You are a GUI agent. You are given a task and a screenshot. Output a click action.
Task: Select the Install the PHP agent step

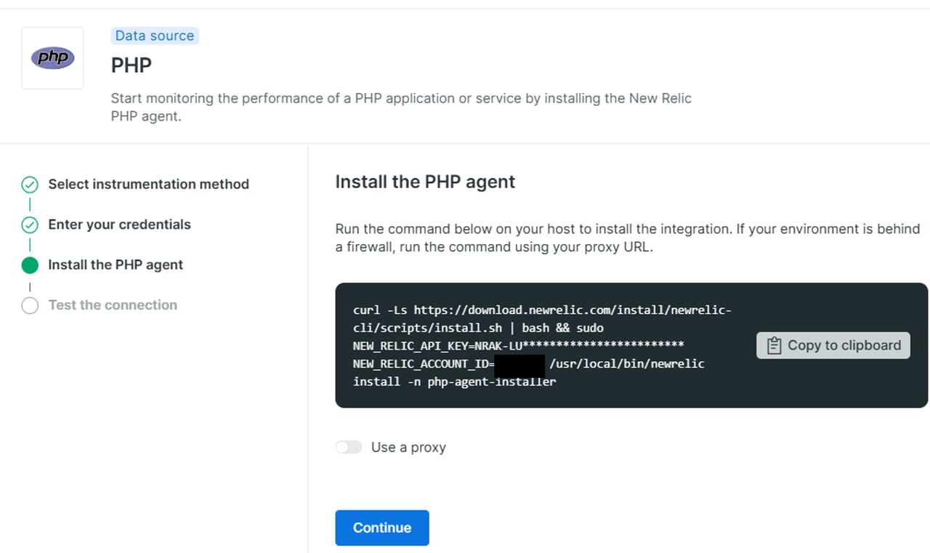click(x=116, y=265)
